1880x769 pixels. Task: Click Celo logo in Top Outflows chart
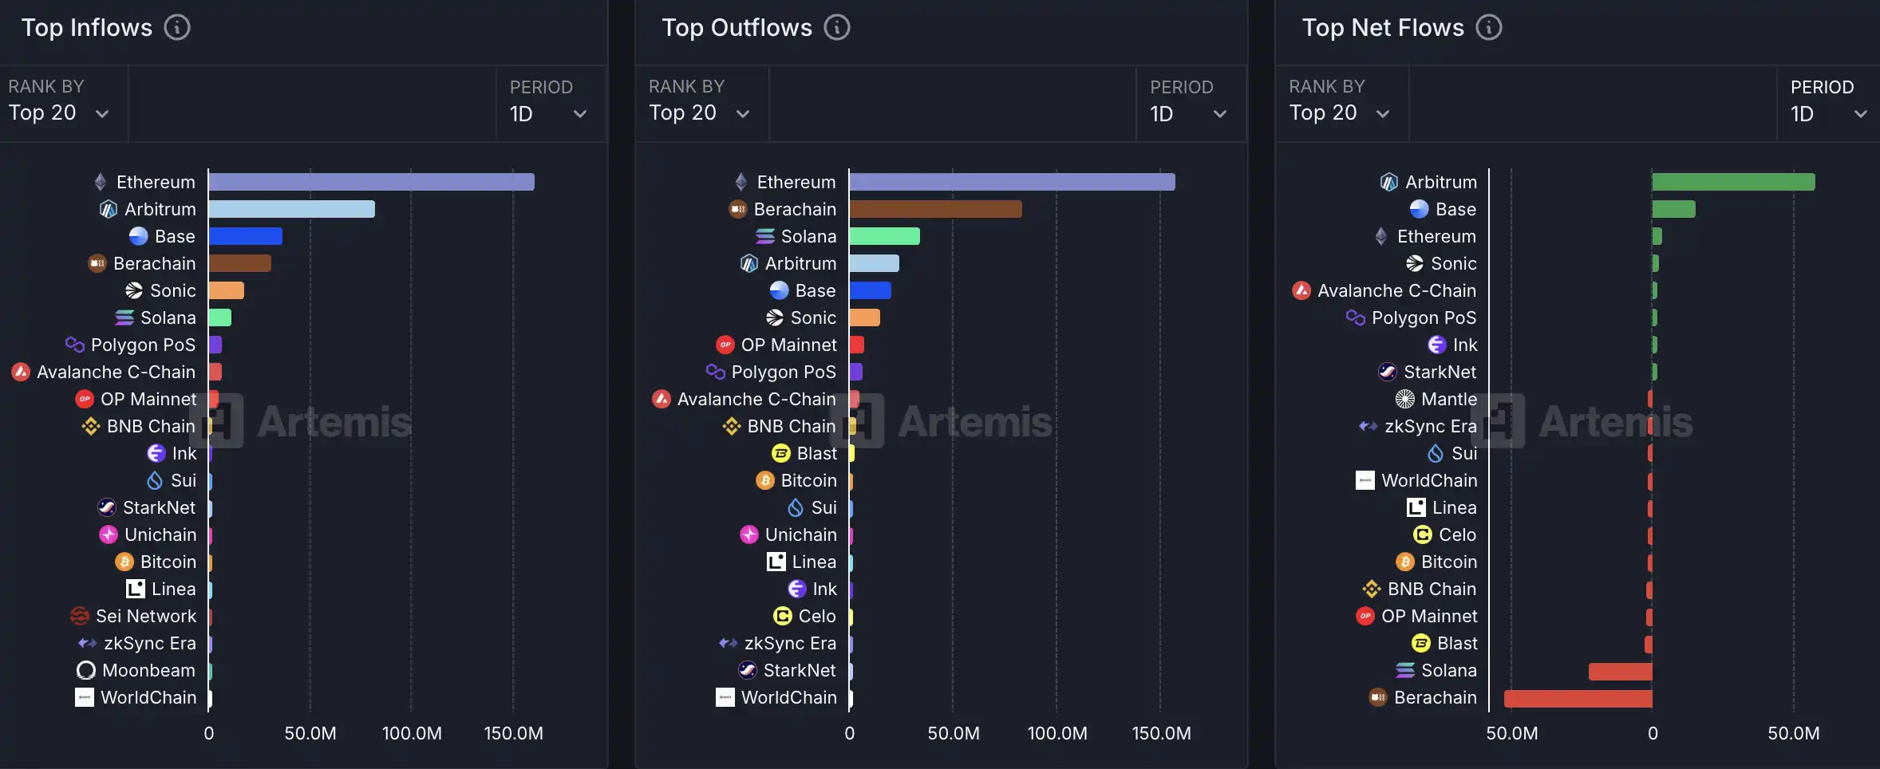(x=783, y=616)
